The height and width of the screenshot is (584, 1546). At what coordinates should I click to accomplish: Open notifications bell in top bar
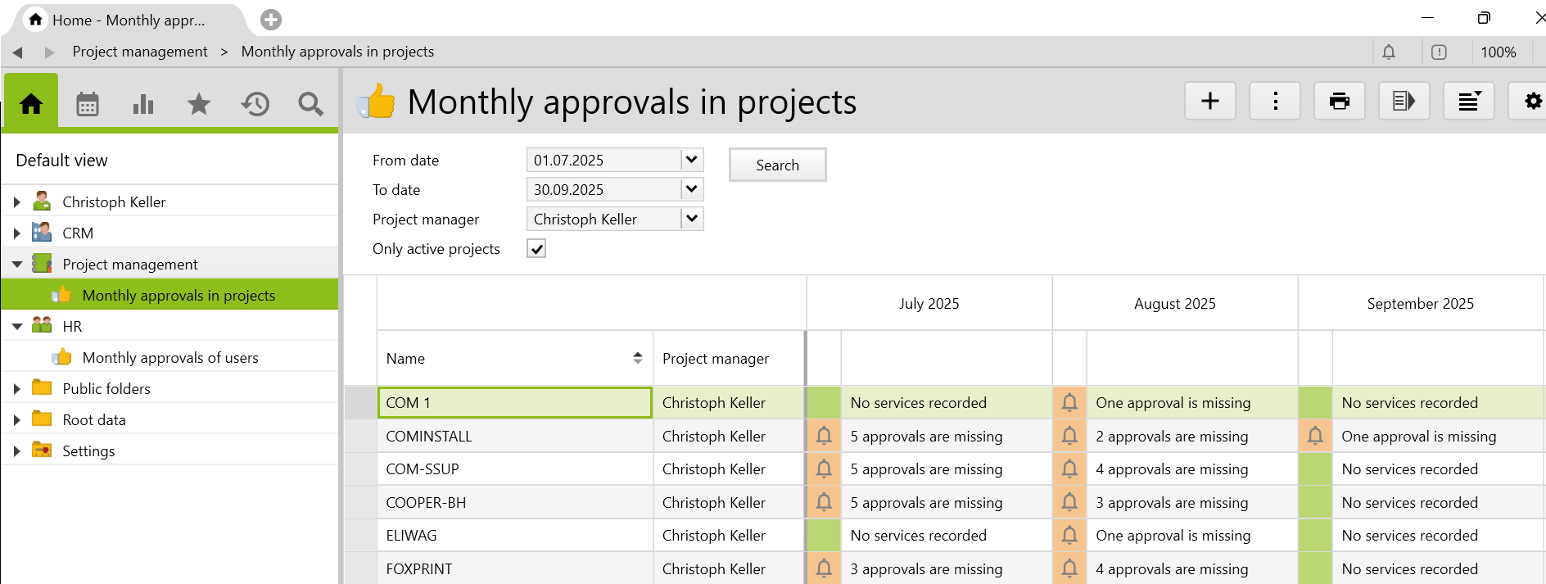1389,52
